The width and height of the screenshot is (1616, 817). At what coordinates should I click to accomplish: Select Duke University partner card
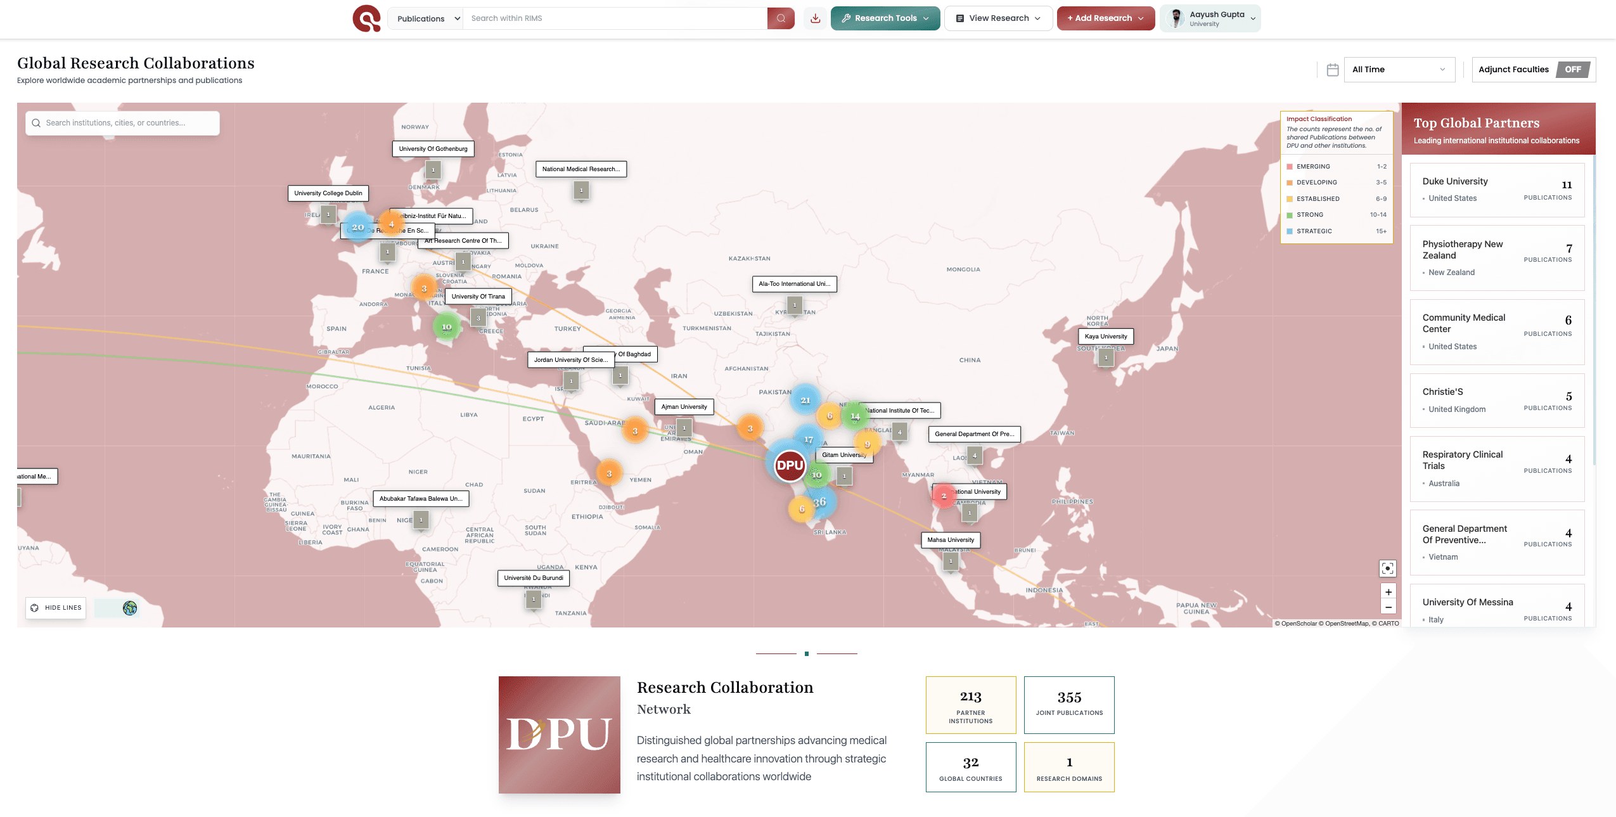(x=1497, y=190)
